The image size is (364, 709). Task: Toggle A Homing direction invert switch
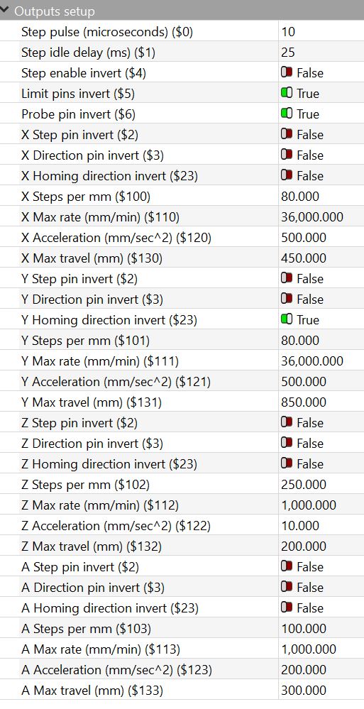pos(287,608)
